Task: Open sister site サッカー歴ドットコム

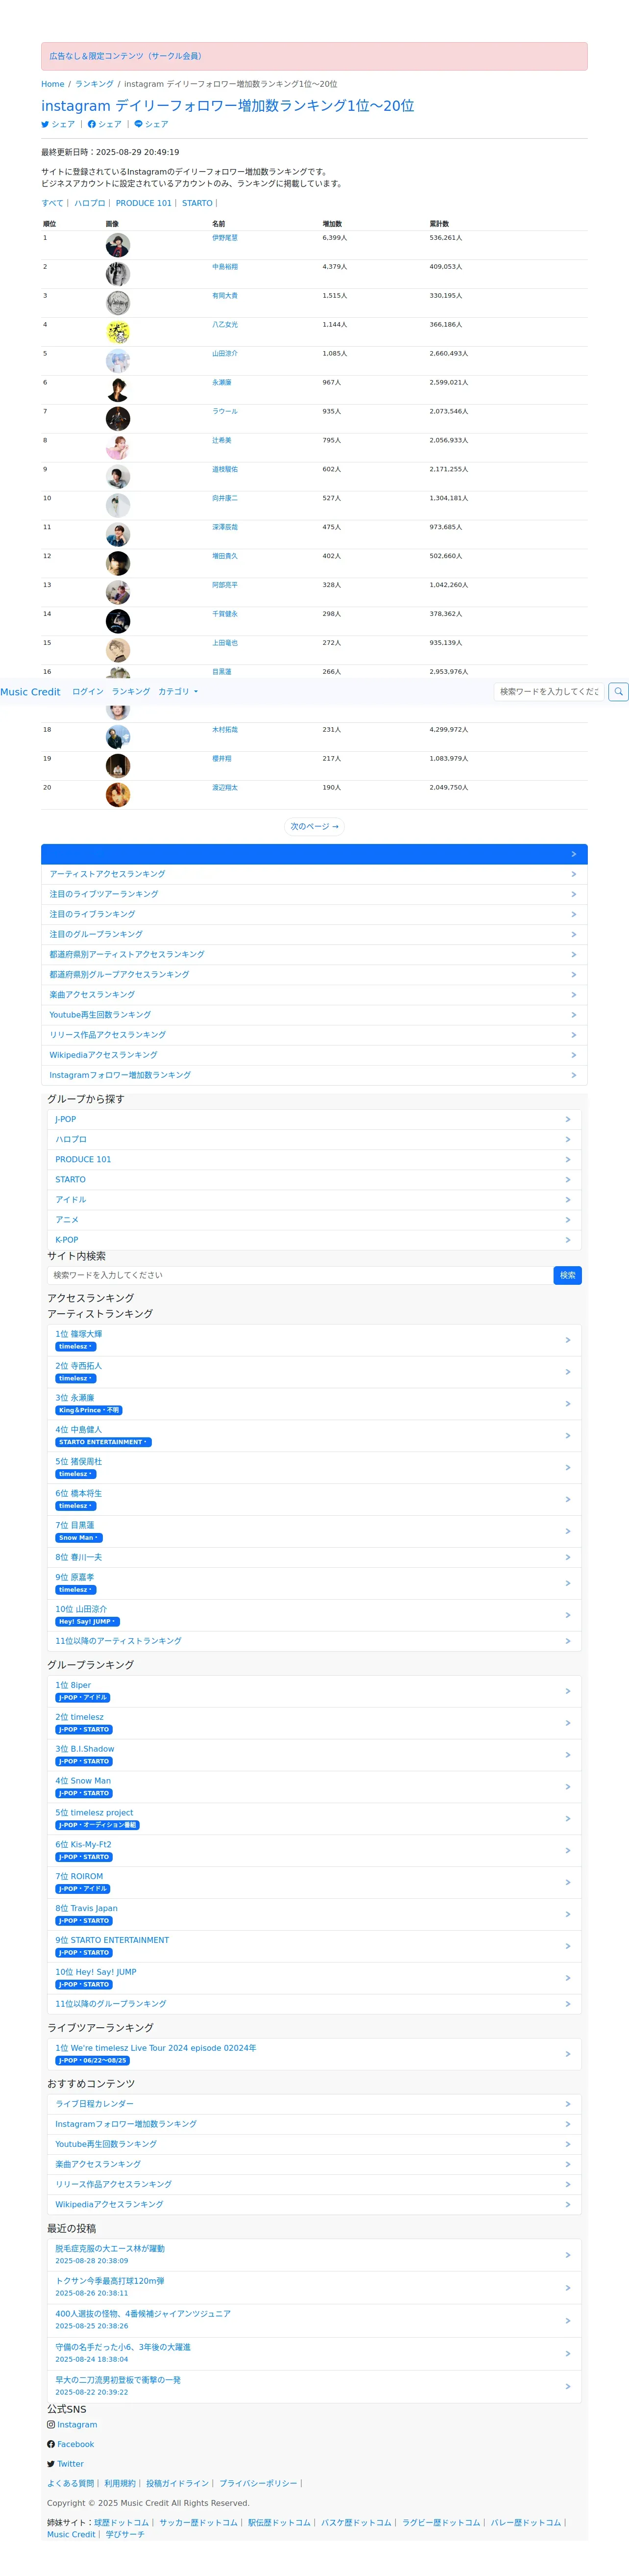Action: click(199, 2522)
